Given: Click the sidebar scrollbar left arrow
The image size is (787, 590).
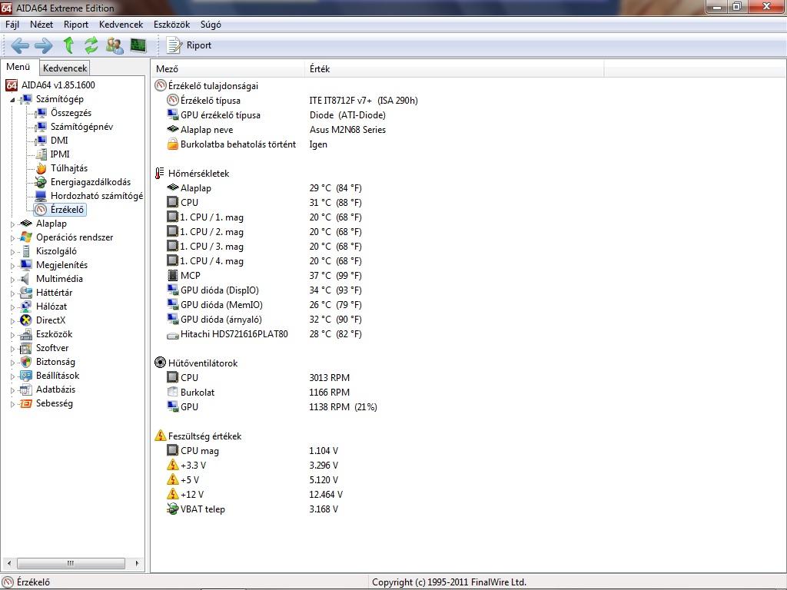Looking at the screenshot, I should click(x=9, y=563).
